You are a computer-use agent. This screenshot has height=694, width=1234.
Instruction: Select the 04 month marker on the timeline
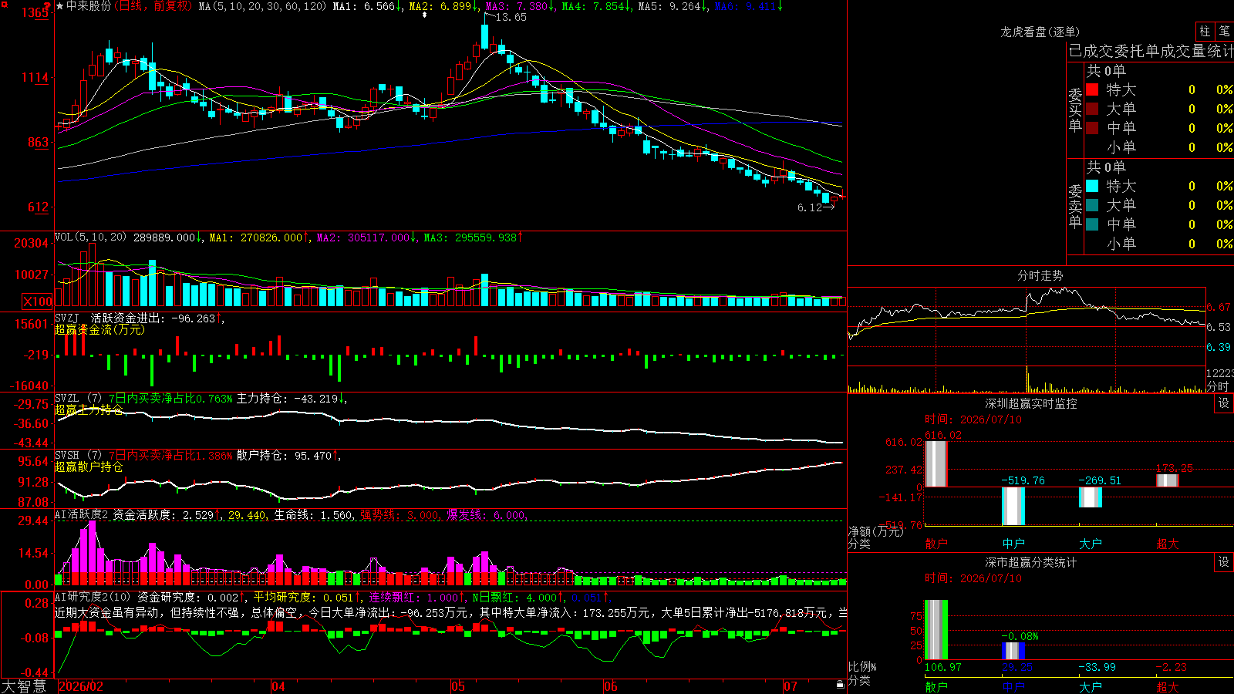[278, 686]
